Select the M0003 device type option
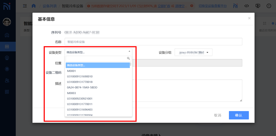 point(71,93)
